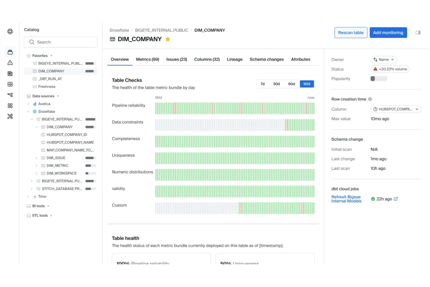Open the Reports icon in the left sidebar
This screenshot has width=430, height=287.
[x=10, y=73]
